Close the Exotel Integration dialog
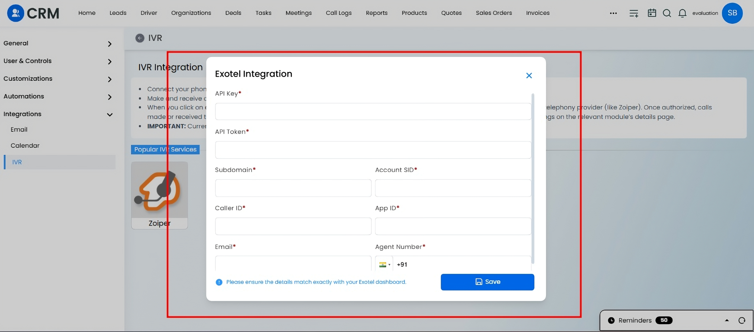 point(529,76)
